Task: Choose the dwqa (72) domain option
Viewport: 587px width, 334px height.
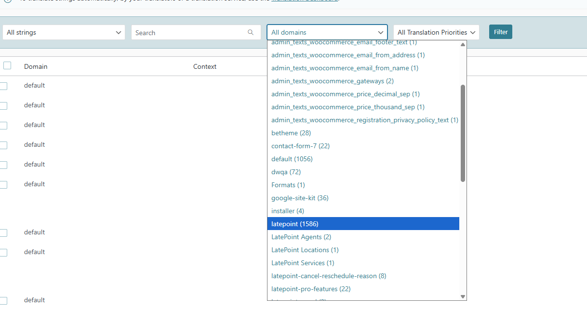Action: pyautogui.click(x=286, y=172)
